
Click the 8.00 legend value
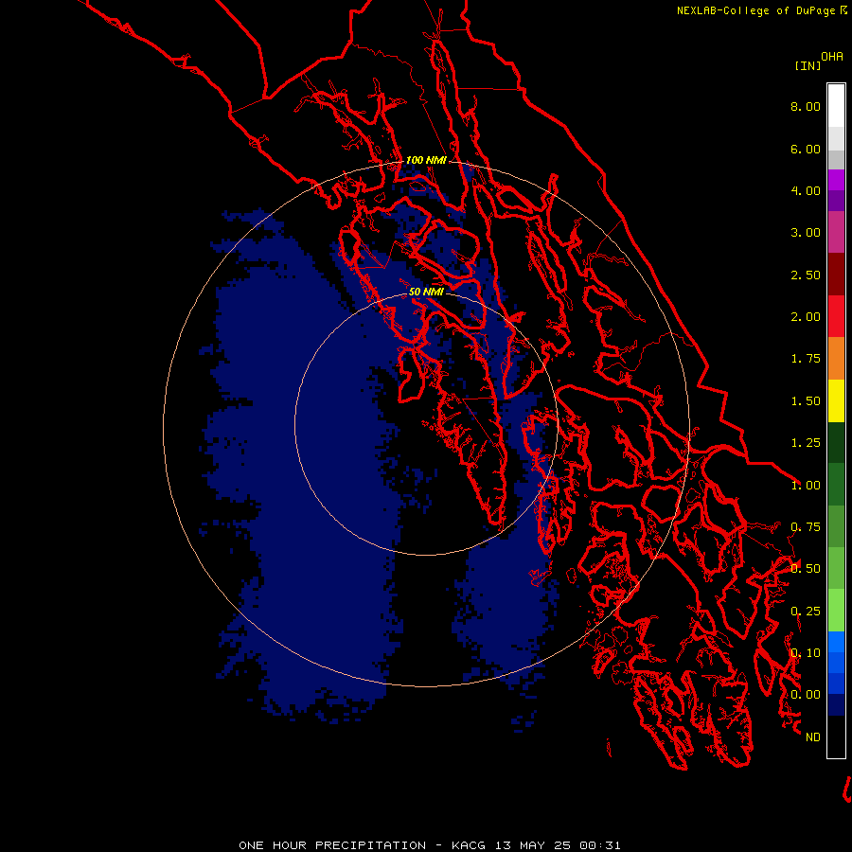(806, 106)
